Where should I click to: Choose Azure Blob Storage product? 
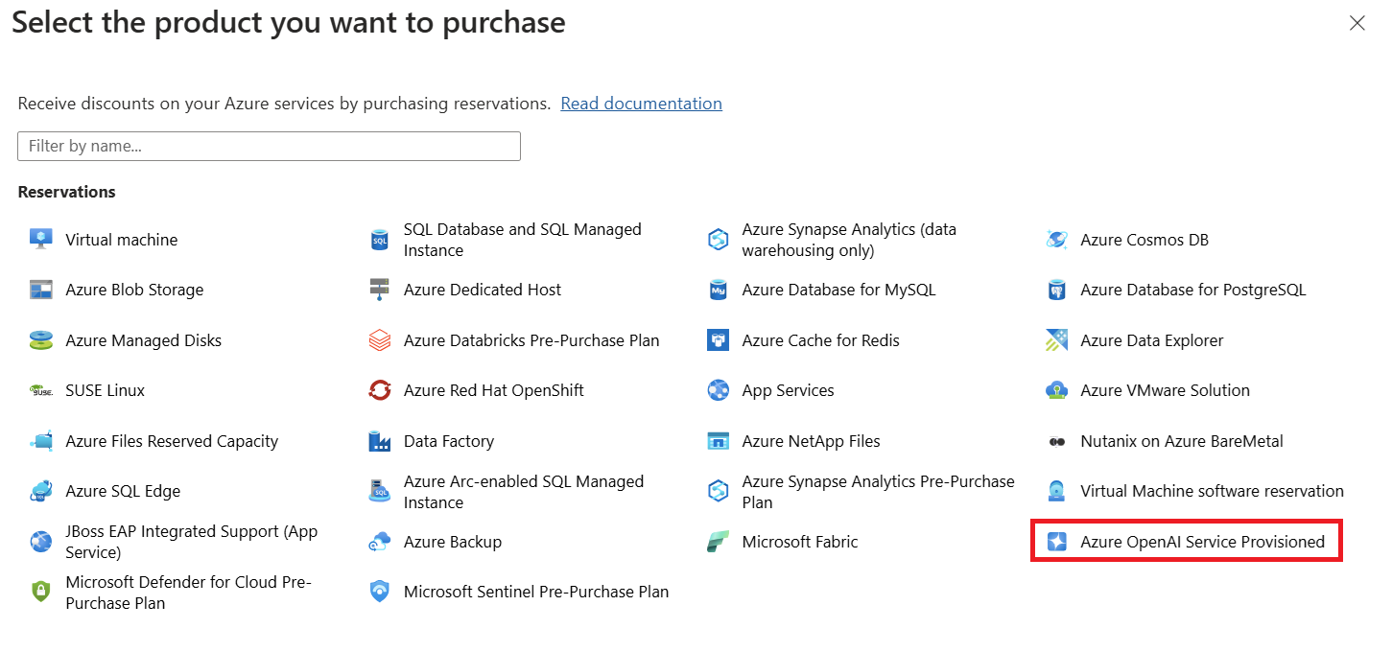click(x=134, y=290)
